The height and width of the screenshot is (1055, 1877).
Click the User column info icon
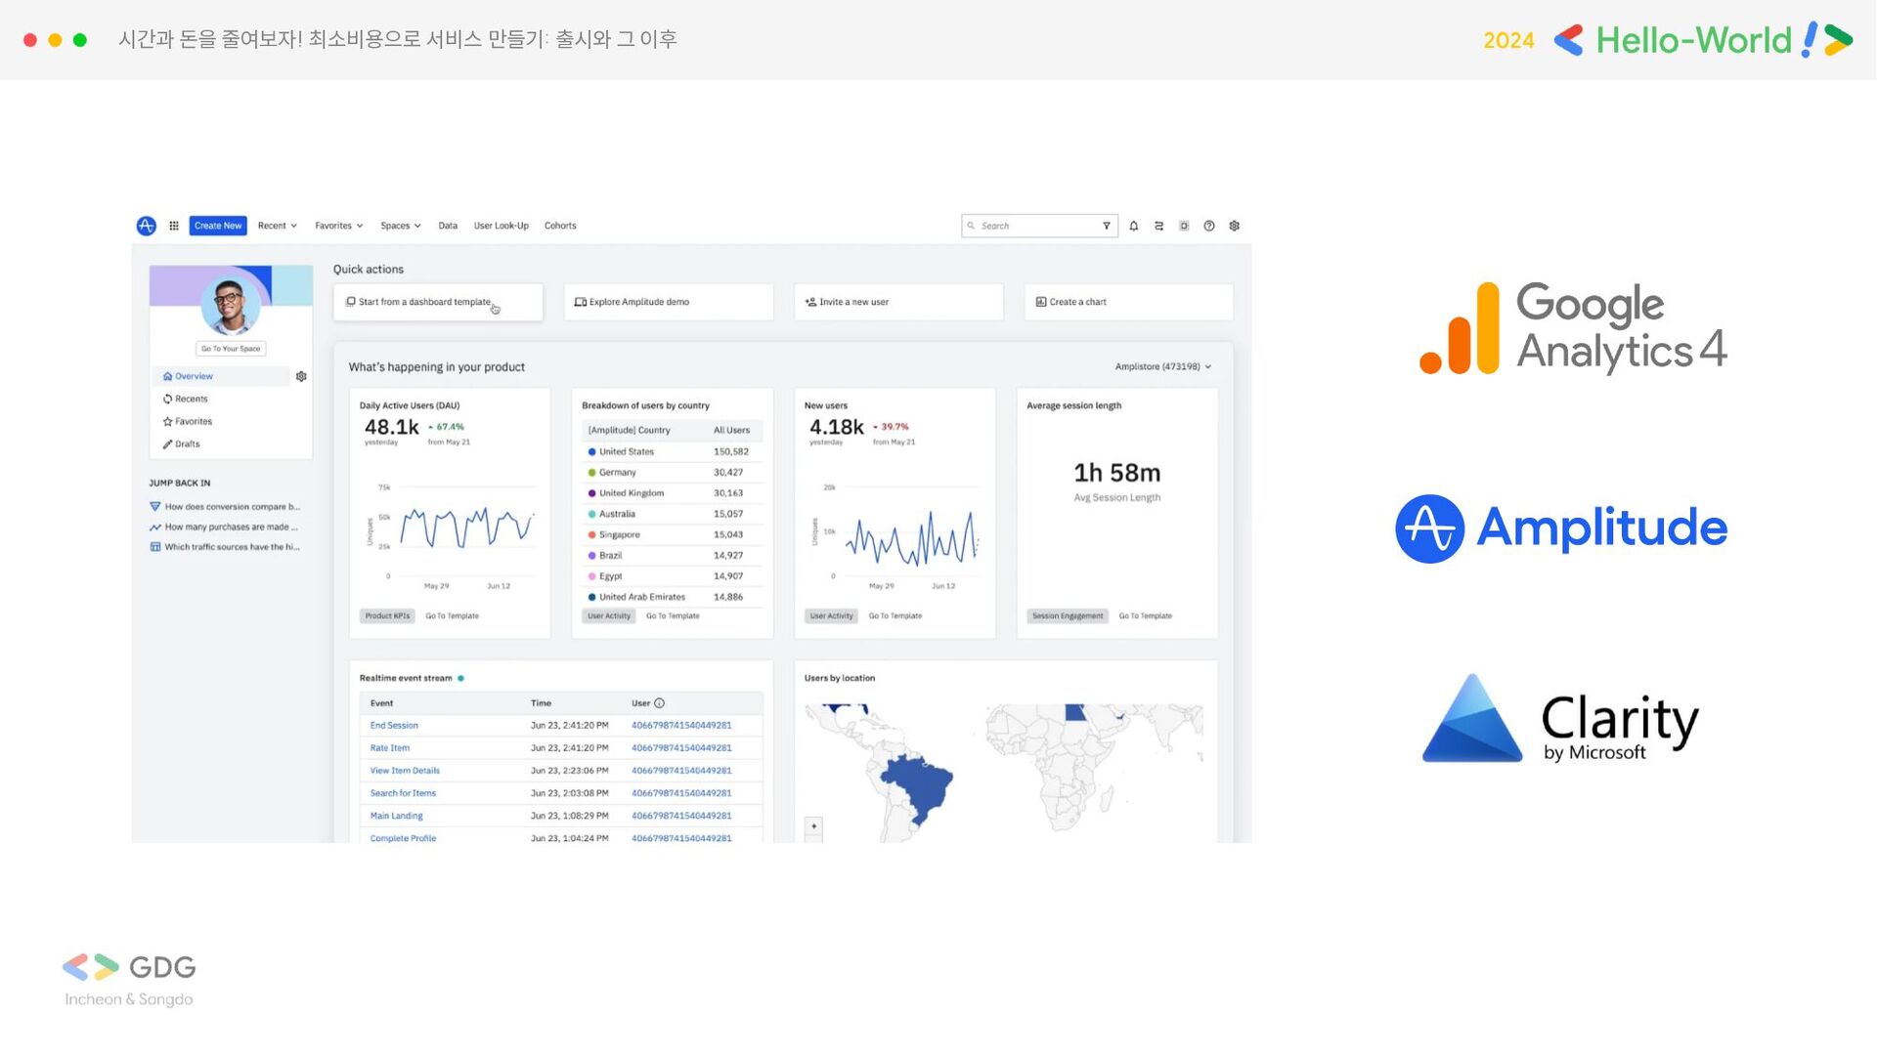click(x=660, y=703)
